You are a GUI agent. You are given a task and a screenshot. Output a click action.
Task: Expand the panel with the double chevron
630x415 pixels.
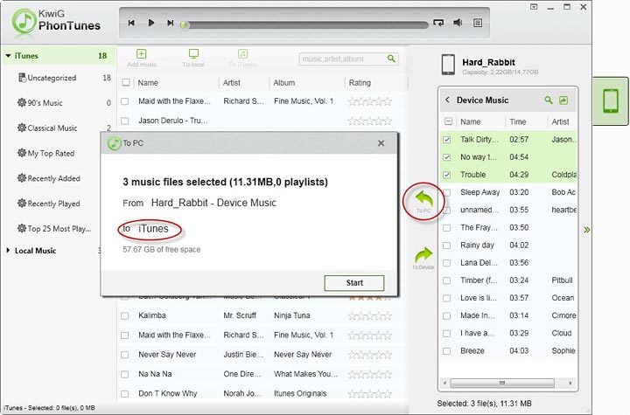pos(587,230)
